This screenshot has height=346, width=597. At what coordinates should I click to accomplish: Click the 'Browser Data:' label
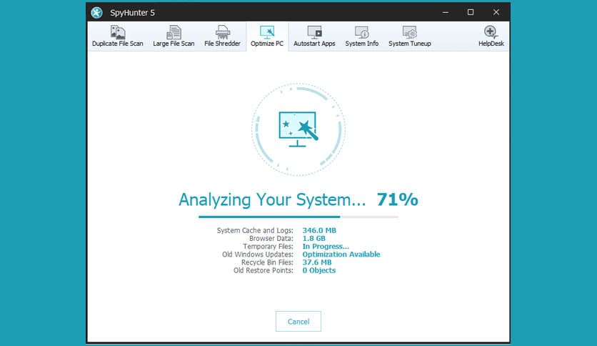click(x=271, y=238)
